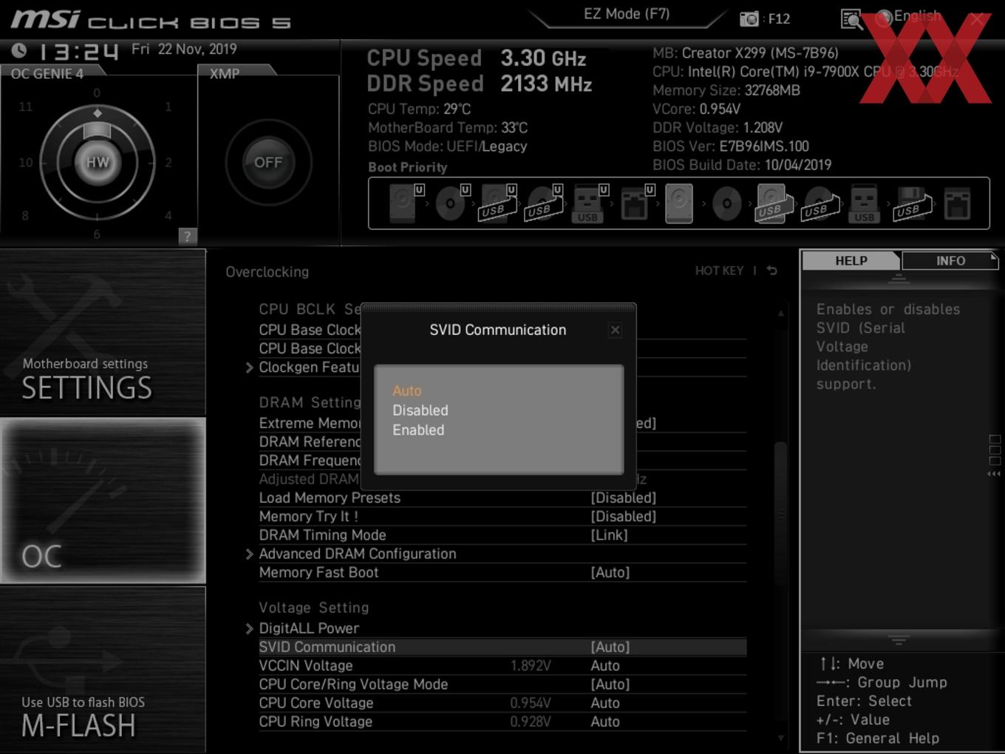The width and height of the screenshot is (1005, 754).
Task: Open the SETTINGS motherboard section
Action: click(x=103, y=333)
